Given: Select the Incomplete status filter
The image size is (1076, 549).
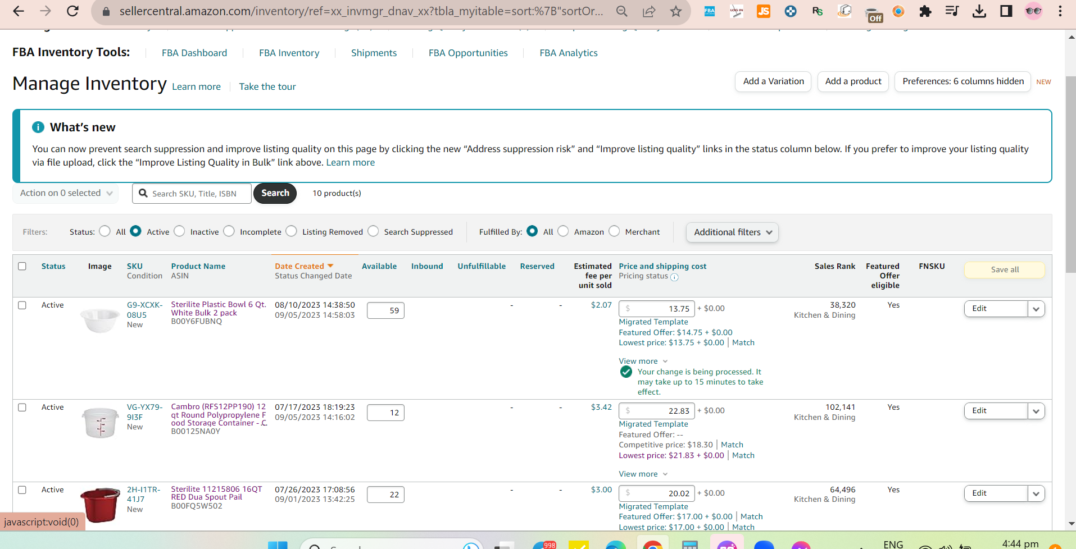Looking at the screenshot, I should tap(229, 231).
